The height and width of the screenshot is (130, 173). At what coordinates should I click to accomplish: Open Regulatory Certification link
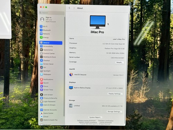coord(106,121)
